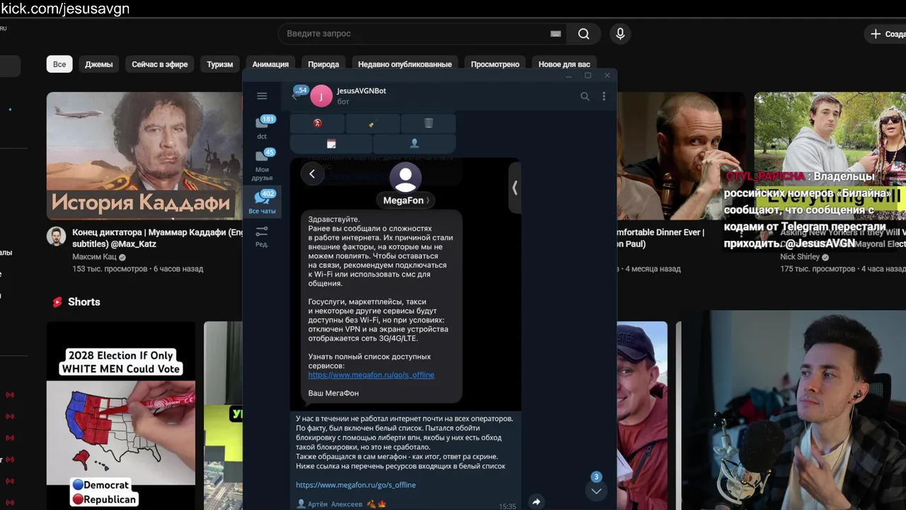
Task: Open the Конец диктатора video title
Action: (157, 238)
